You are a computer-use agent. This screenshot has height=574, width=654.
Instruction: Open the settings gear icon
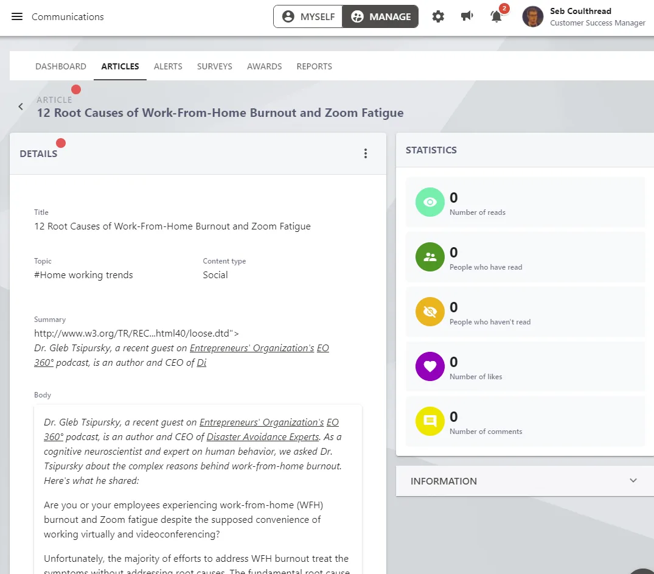click(x=438, y=16)
